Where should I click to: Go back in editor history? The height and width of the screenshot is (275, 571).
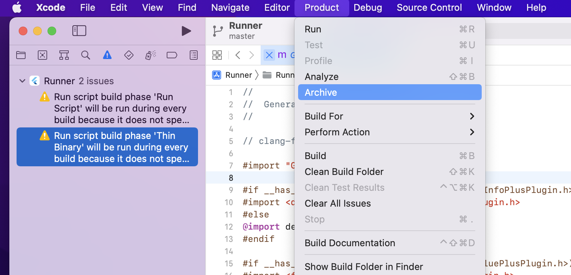[238, 55]
